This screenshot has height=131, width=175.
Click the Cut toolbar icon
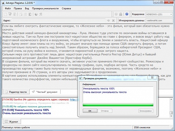click(21, 14)
